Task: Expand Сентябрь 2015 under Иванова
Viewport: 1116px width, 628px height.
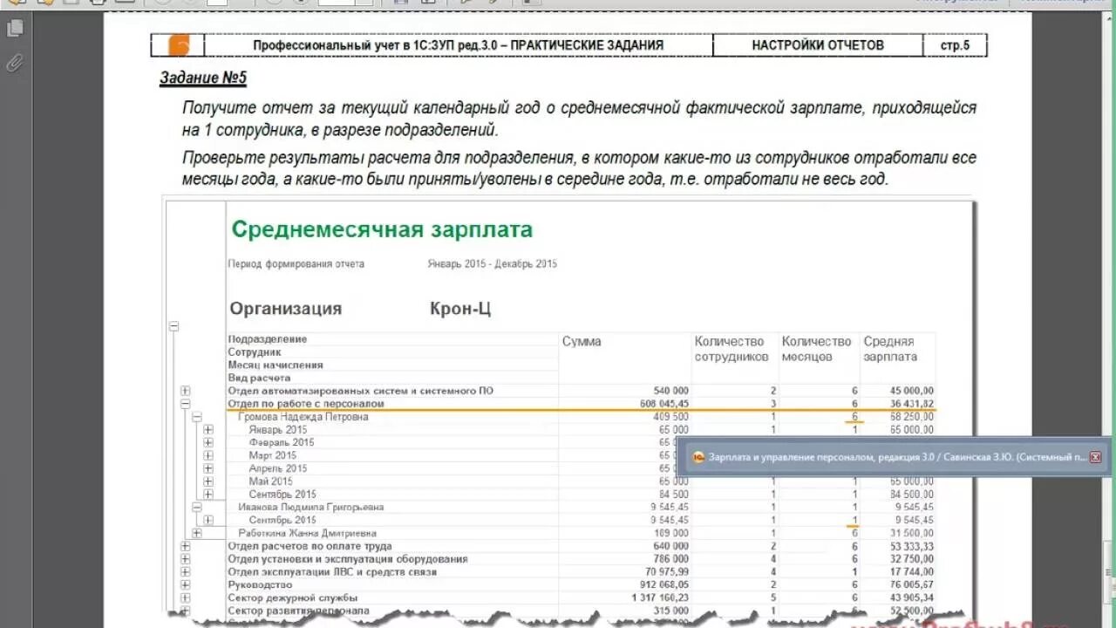Action: 208,520
